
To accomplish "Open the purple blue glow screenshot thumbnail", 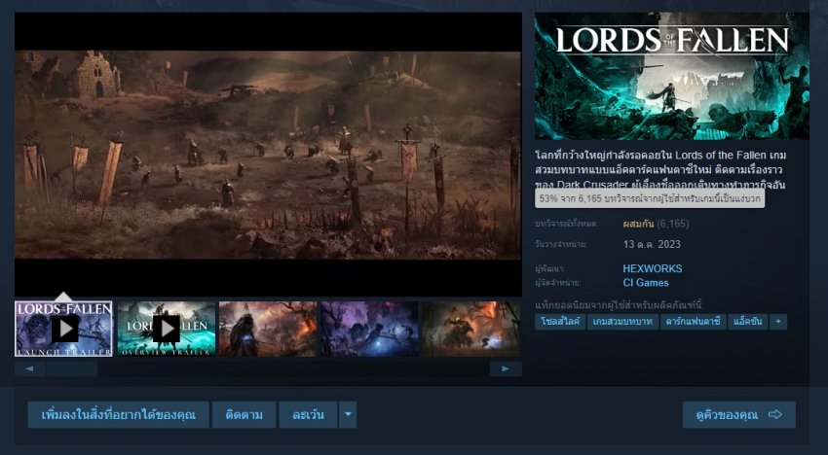I will coord(369,329).
